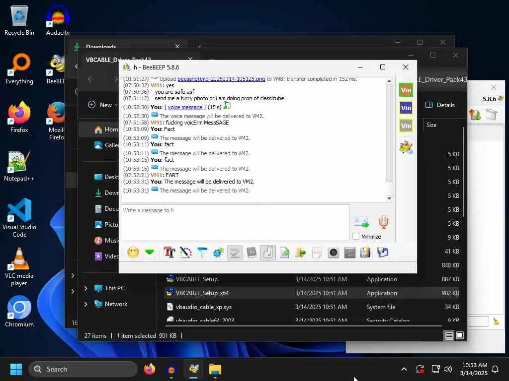Open File Explorer from the taskbar
The width and height of the screenshot is (509, 381).
[215, 369]
